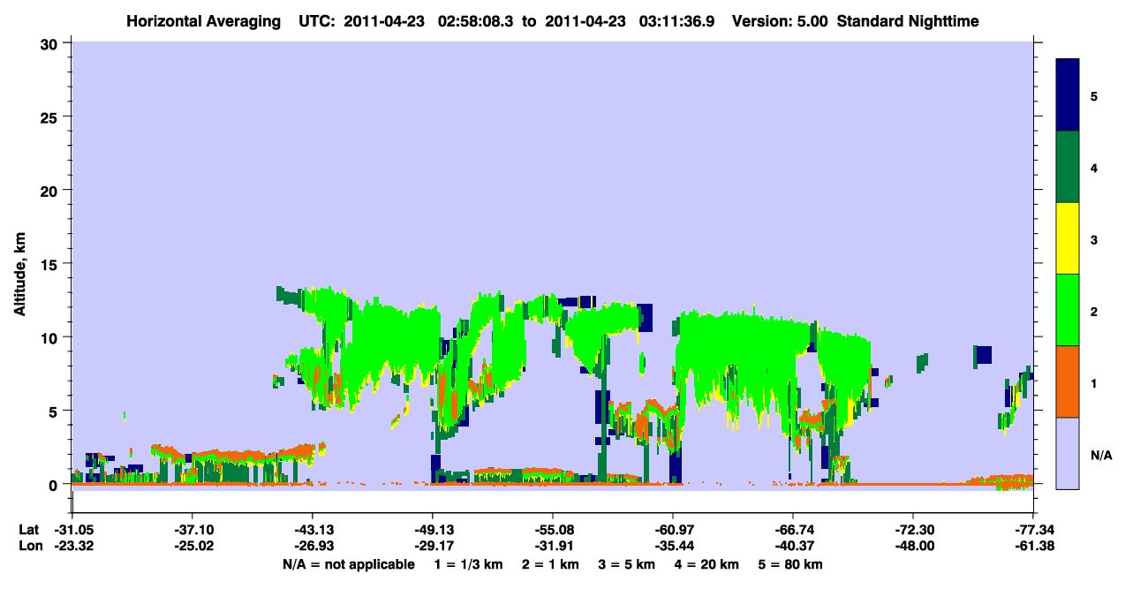Click longitude value -26.93
Image resolution: width=1148 pixels, height=589 pixels.
point(312,546)
